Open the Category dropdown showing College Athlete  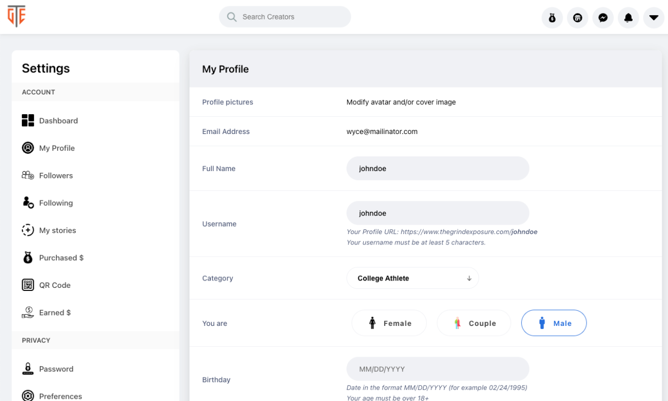tap(412, 278)
